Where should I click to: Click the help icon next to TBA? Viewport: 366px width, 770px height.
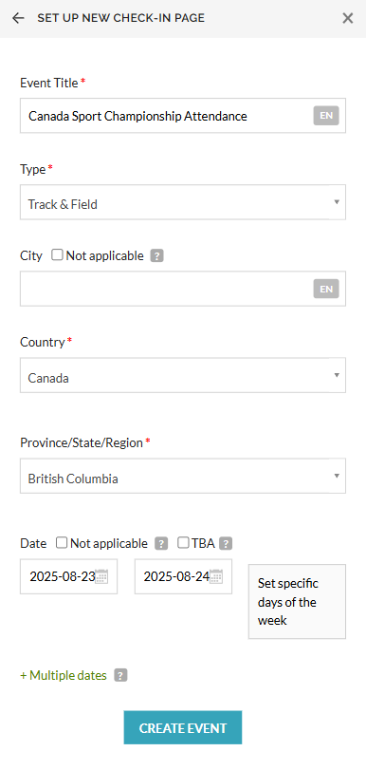(x=226, y=544)
